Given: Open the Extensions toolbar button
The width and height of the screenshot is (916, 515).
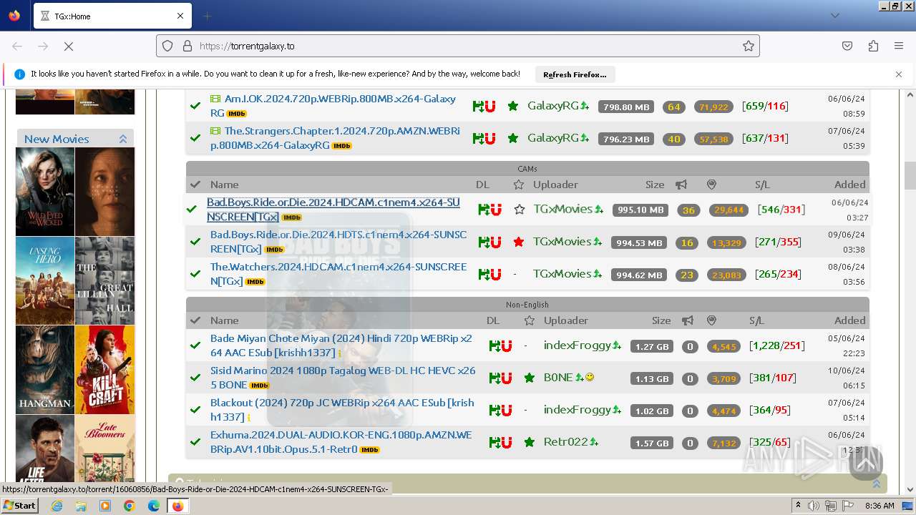Looking at the screenshot, I should [x=873, y=46].
